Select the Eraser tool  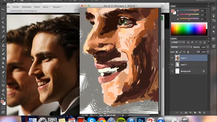[3, 54]
